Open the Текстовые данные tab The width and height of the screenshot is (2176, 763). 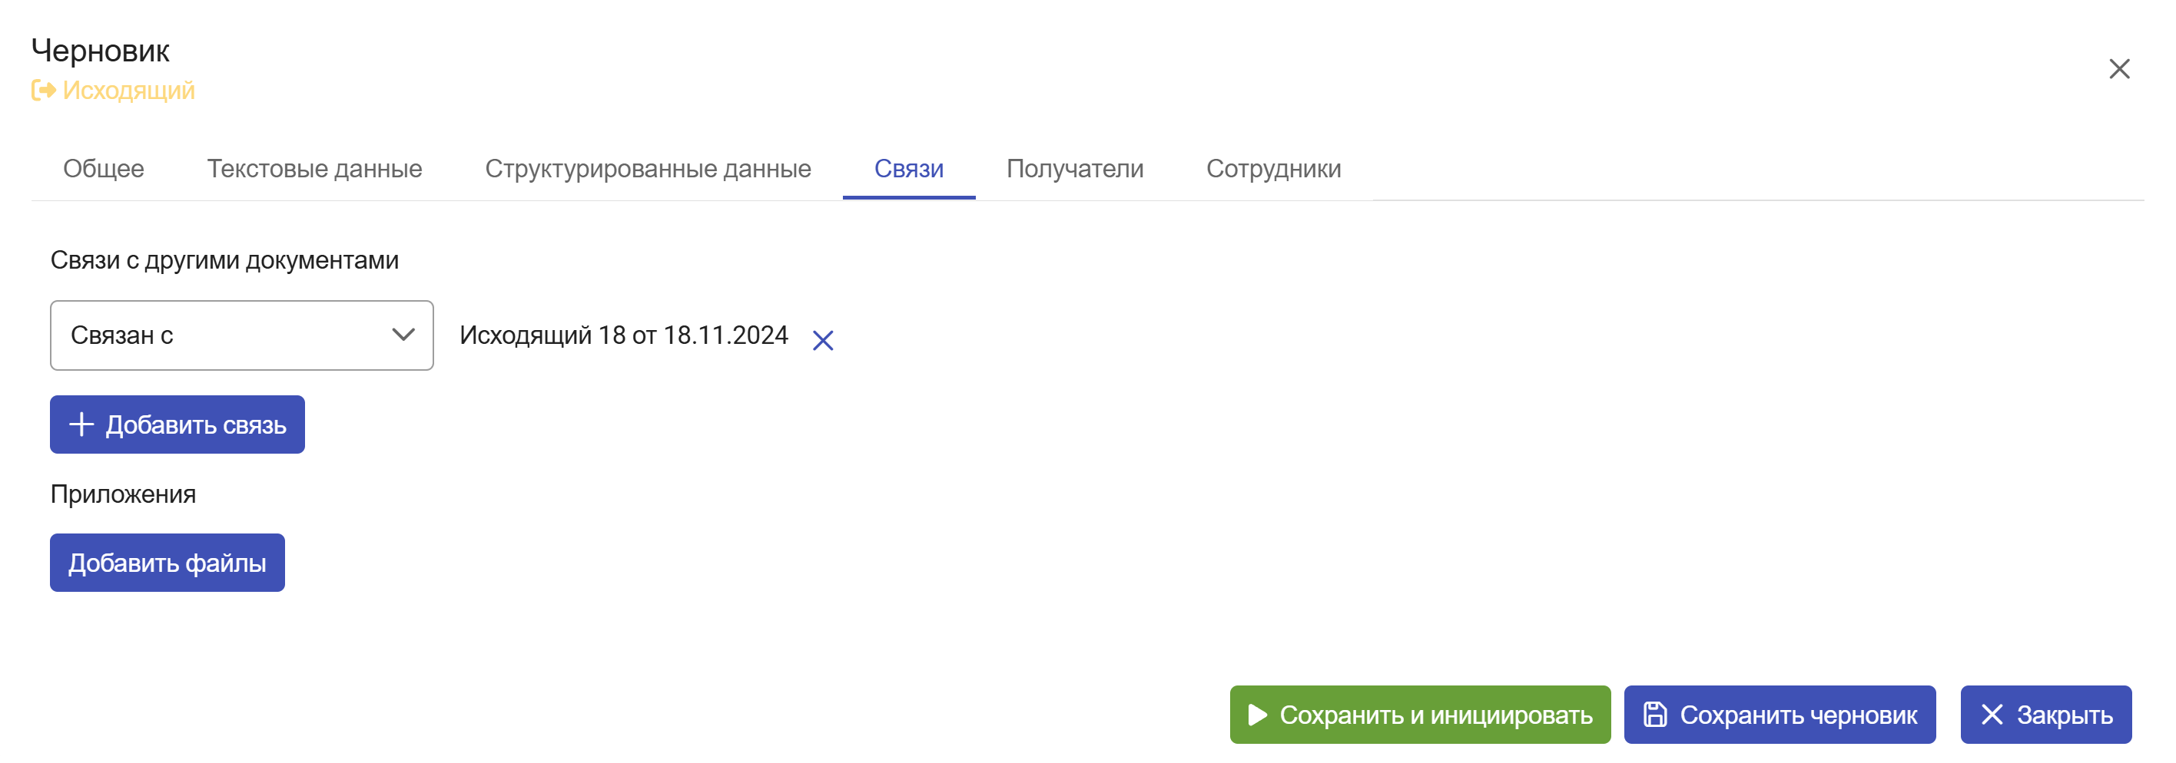pyautogui.click(x=314, y=169)
